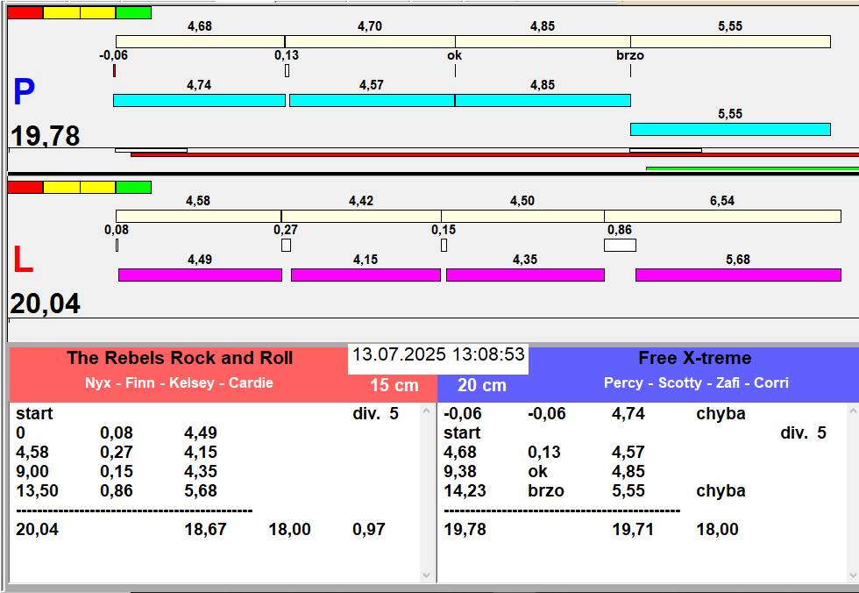Click the 0,86 pass marker box
The width and height of the screenshot is (859, 593).
pos(621,245)
